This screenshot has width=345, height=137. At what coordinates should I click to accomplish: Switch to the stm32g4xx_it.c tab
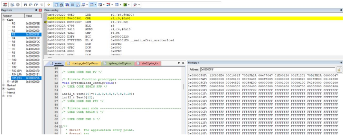click(x=148, y=63)
